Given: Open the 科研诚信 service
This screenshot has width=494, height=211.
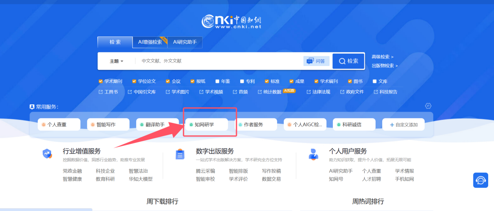Looking at the screenshot, I should (x=354, y=125).
